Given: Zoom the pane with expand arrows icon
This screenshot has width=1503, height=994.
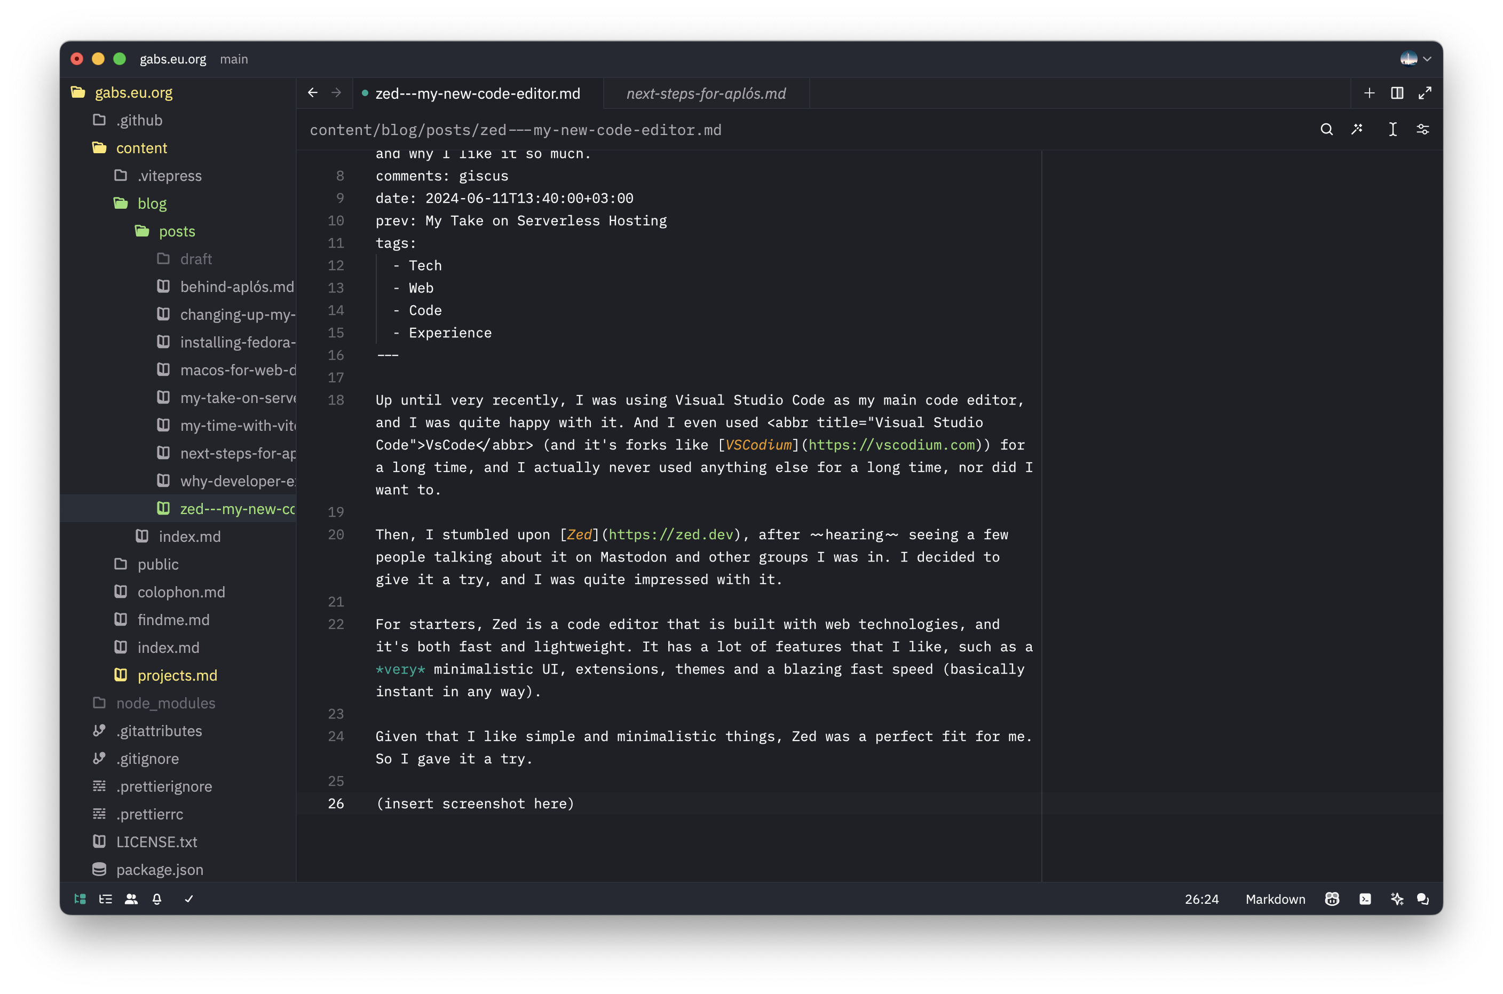Looking at the screenshot, I should (1425, 93).
